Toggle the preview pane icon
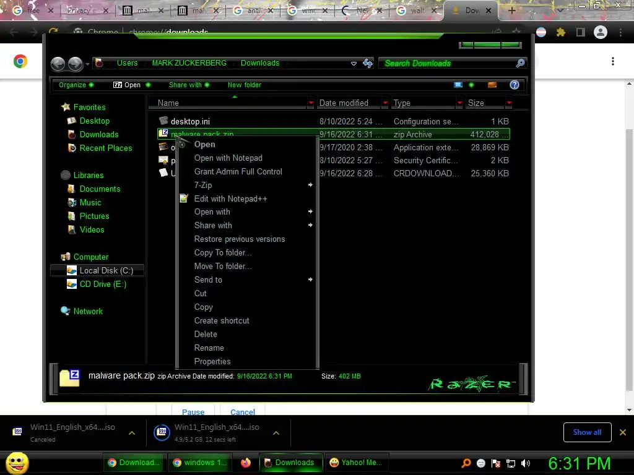The image size is (634, 475). click(x=492, y=85)
